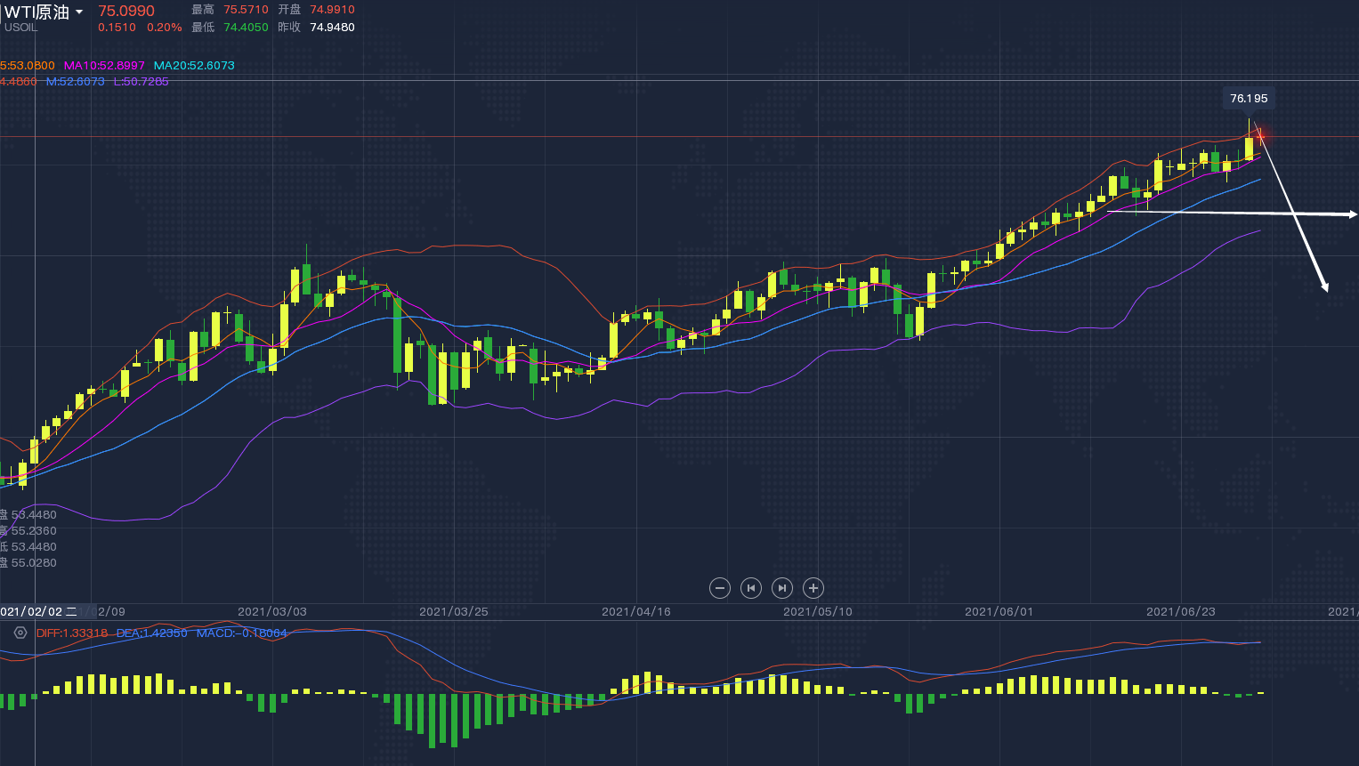Zoom in the chart with plus button
The height and width of the screenshot is (766, 1359).
point(813,588)
